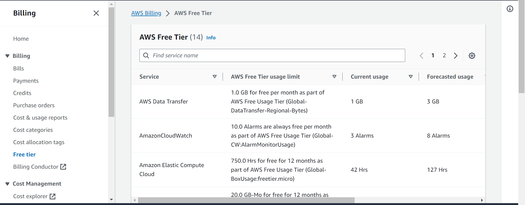
Task: Click the breadcrumb separator chevron
Action: pyautogui.click(x=168, y=13)
